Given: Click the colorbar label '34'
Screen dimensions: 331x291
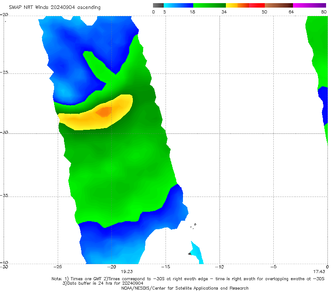Looking at the screenshot, I should pyautogui.click(x=224, y=12).
